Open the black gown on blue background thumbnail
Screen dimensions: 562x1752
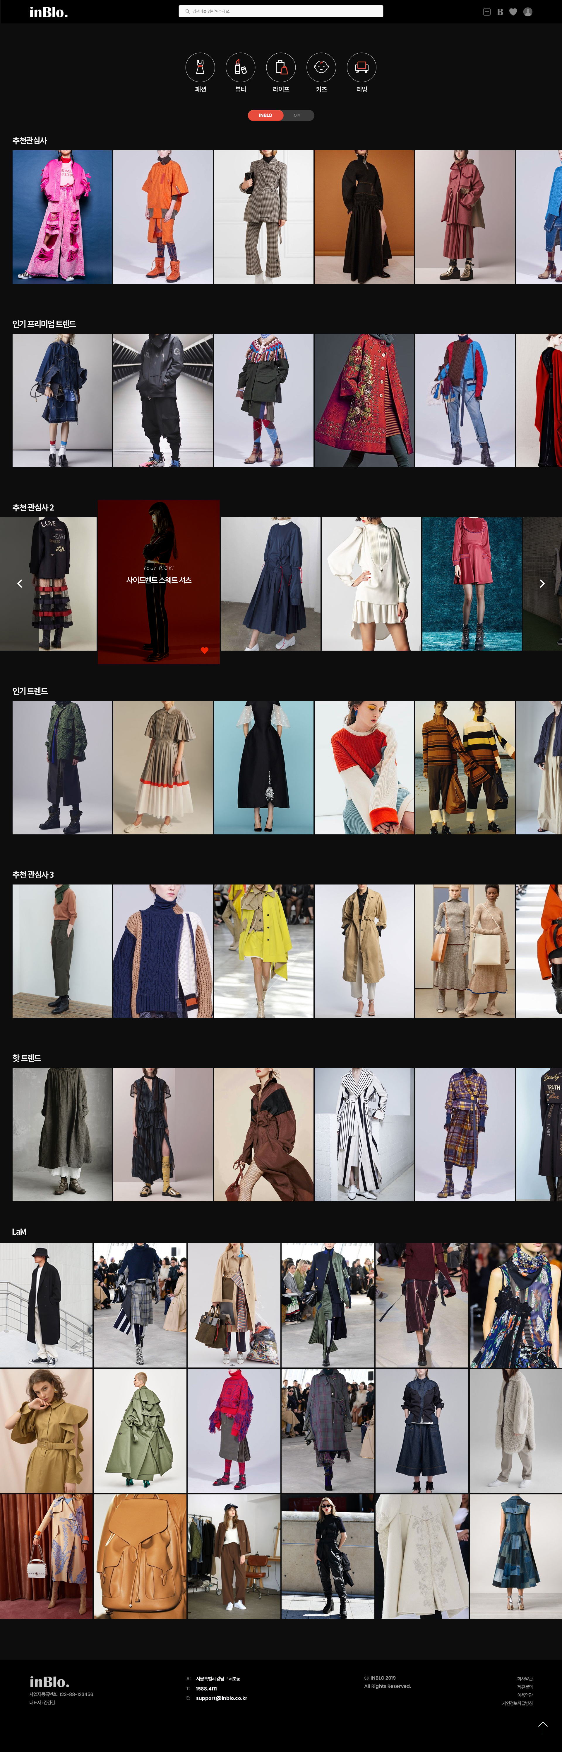[264, 768]
